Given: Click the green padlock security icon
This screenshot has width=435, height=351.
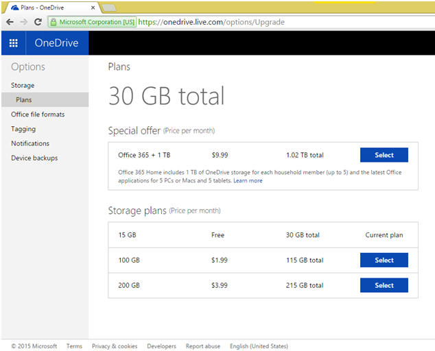Looking at the screenshot, I should (x=54, y=22).
